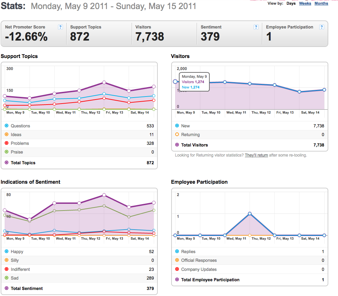Click the green Sad legend circle
338x296 pixels.
point(6,278)
